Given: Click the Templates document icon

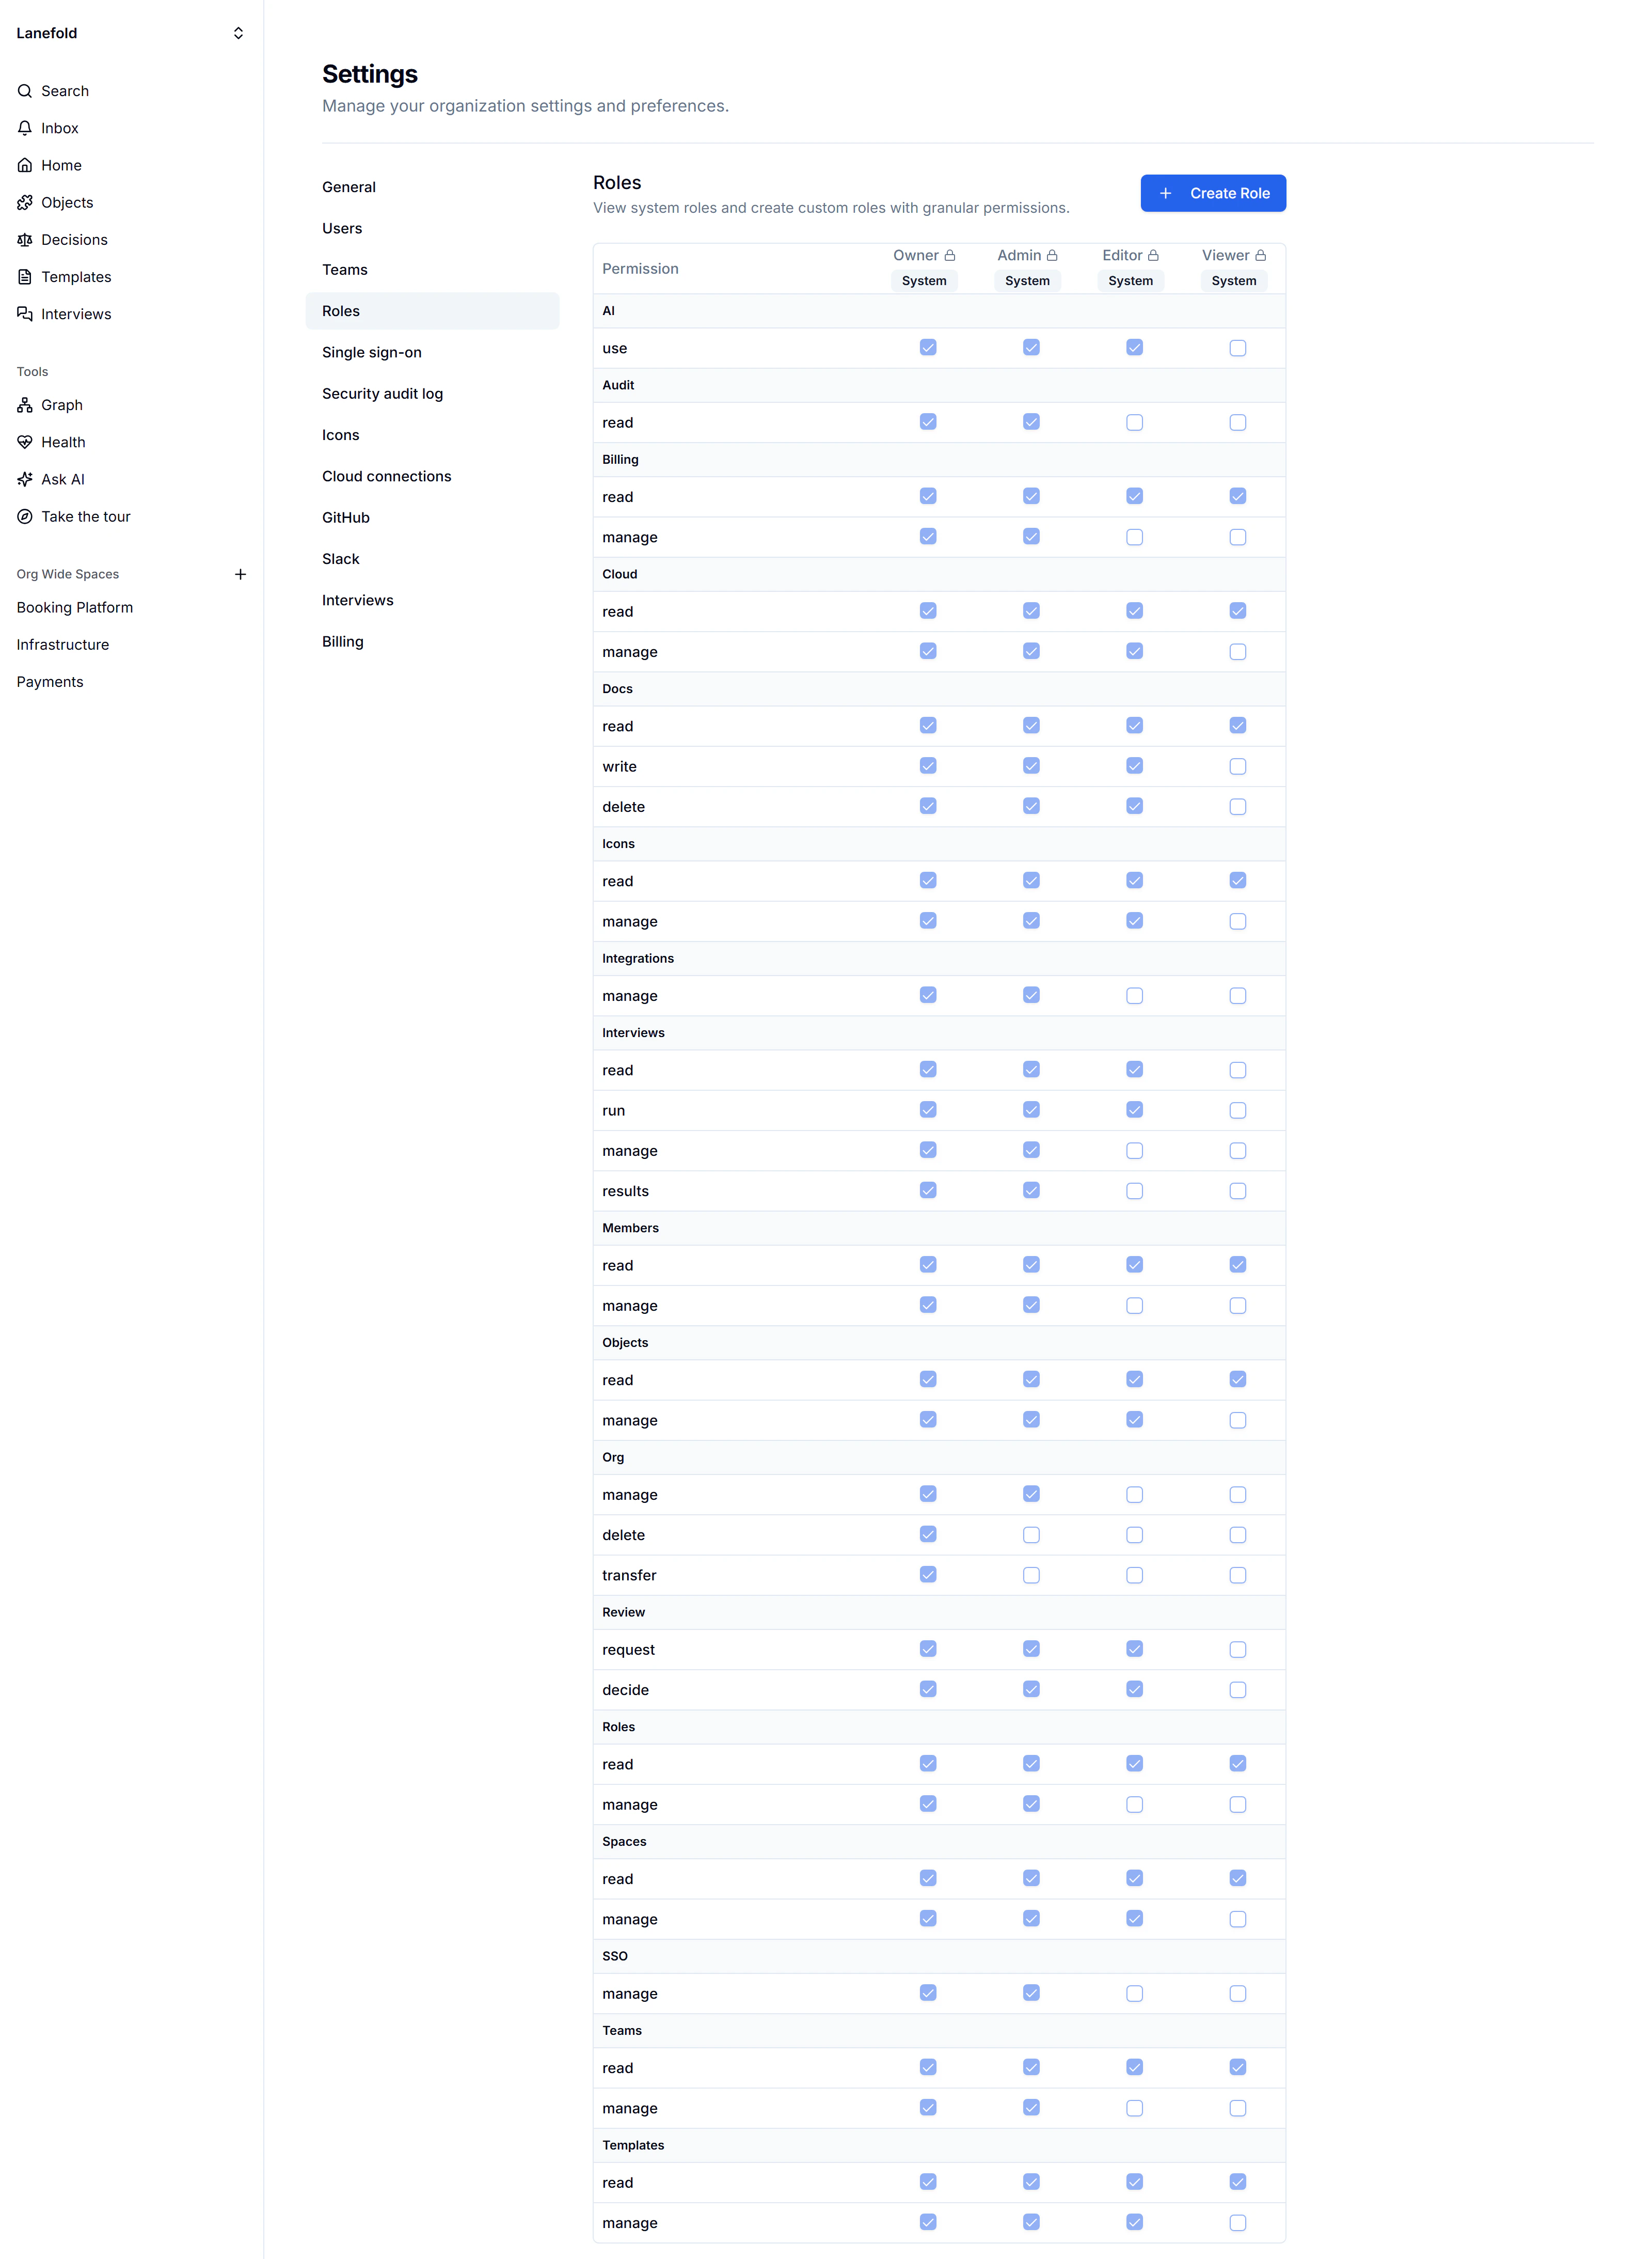Looking at the screenshot, I should pos(25,277).
